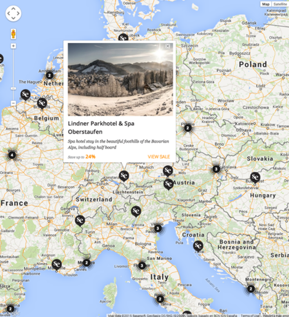Click the Venice cluster marker with 3
This screenshot has height=317, width=289.
point(158,228)
